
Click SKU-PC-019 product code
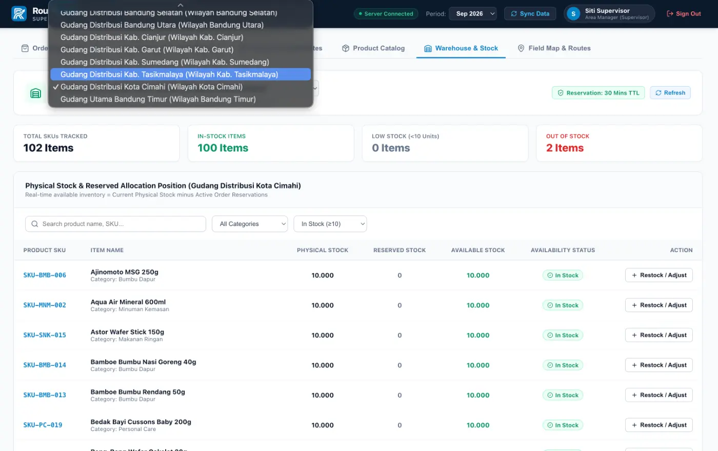click(43, 425)
